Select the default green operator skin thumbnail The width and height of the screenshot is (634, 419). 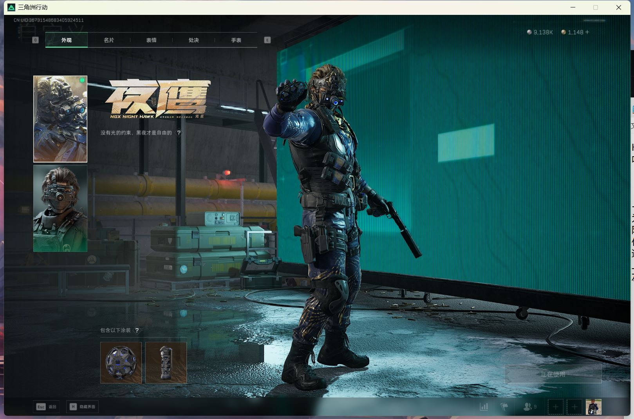click(60, 208)
